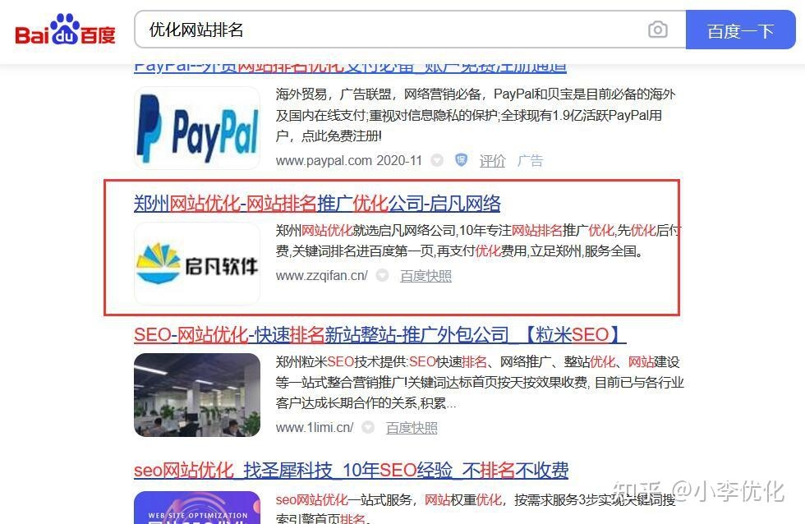Open the 评价 link under the PayPal result
Screen dimensions: 805x524
pyautogui.click(x=493, y=161)
